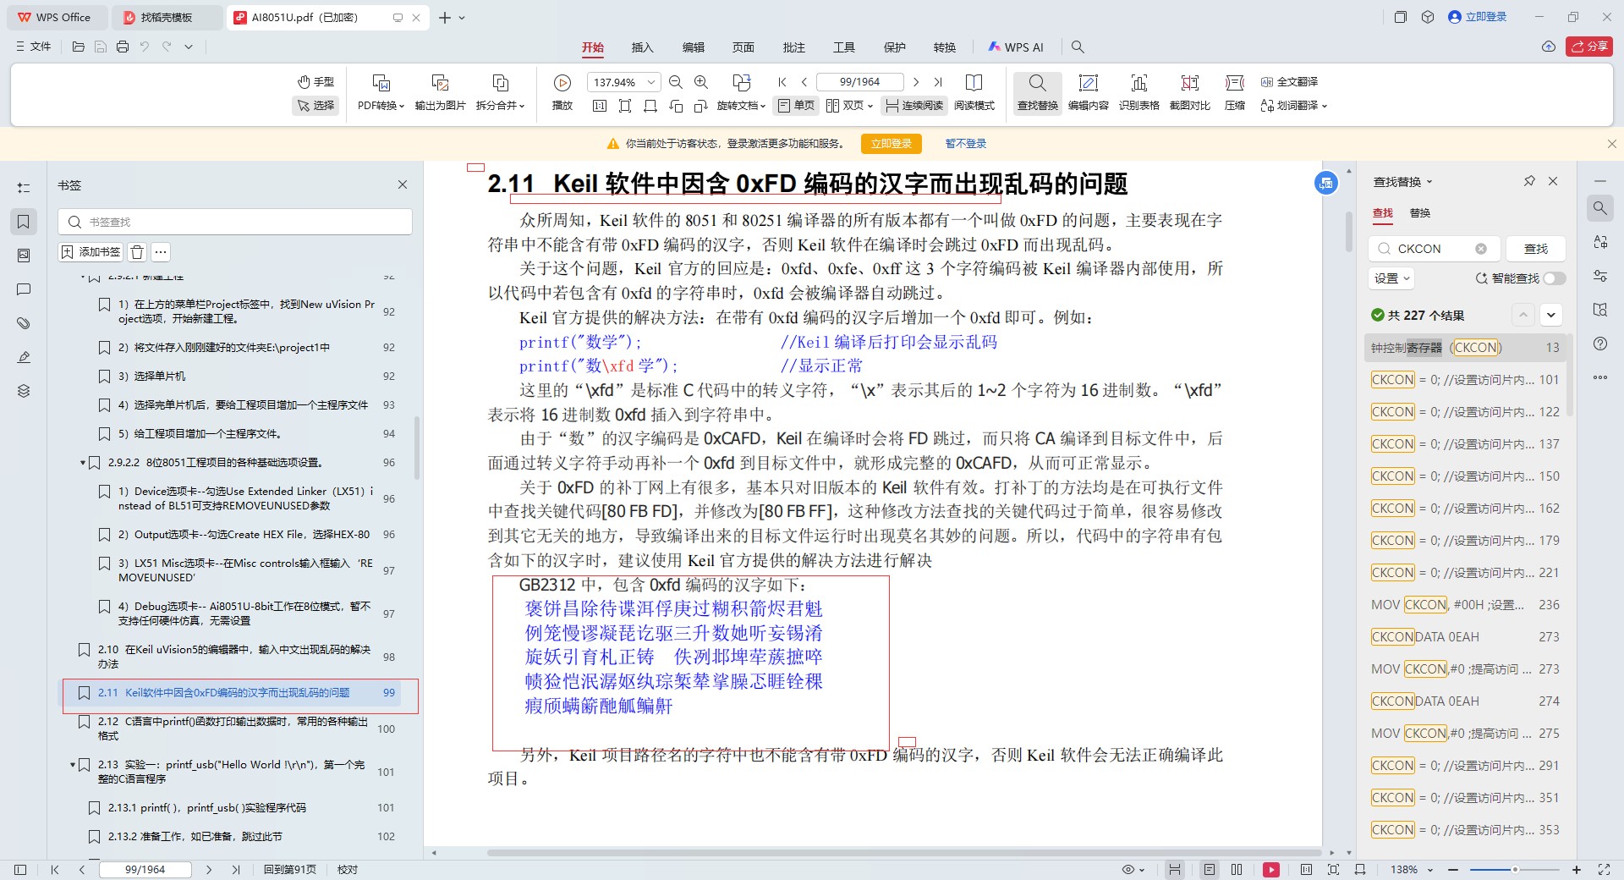Screen dimensions: 1624x880
Task: Click the floating blue assistant icon on page
Action: (x=1326, y=182)
